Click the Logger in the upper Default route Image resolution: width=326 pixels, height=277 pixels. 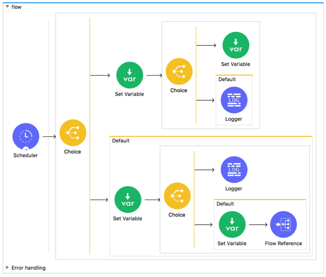click(x=234, y=100)
